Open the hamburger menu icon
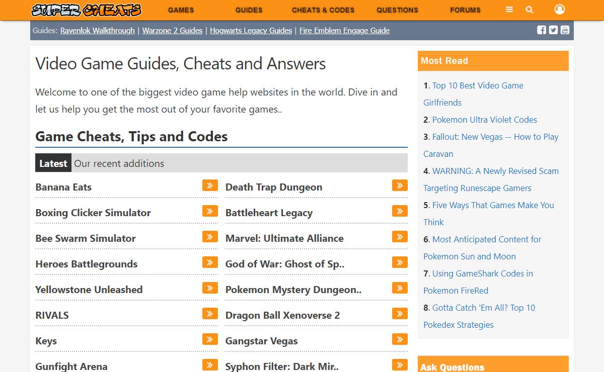Image resolution: width=604 pixels, height=372 pixels. tap(509, 10)
